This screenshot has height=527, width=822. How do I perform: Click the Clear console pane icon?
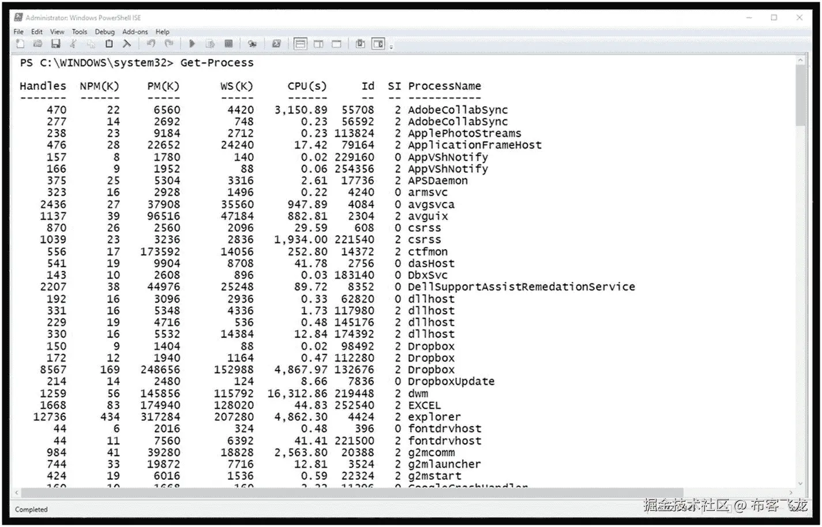[127, 44]
